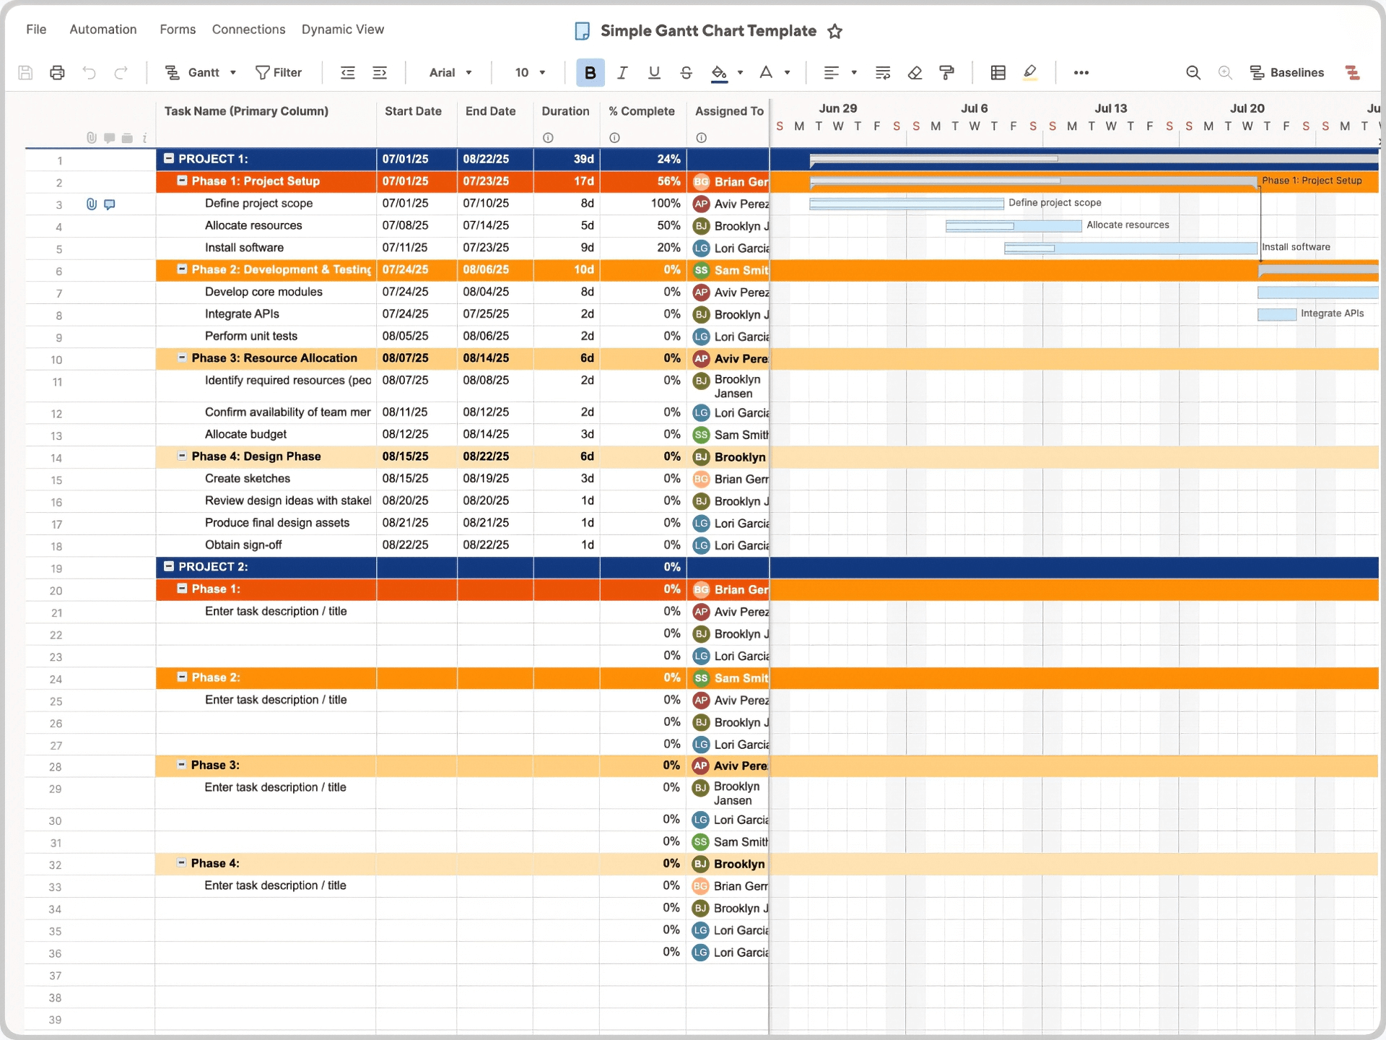Click the indent icon
The image size is (1386, 1040).
(380, 72)
